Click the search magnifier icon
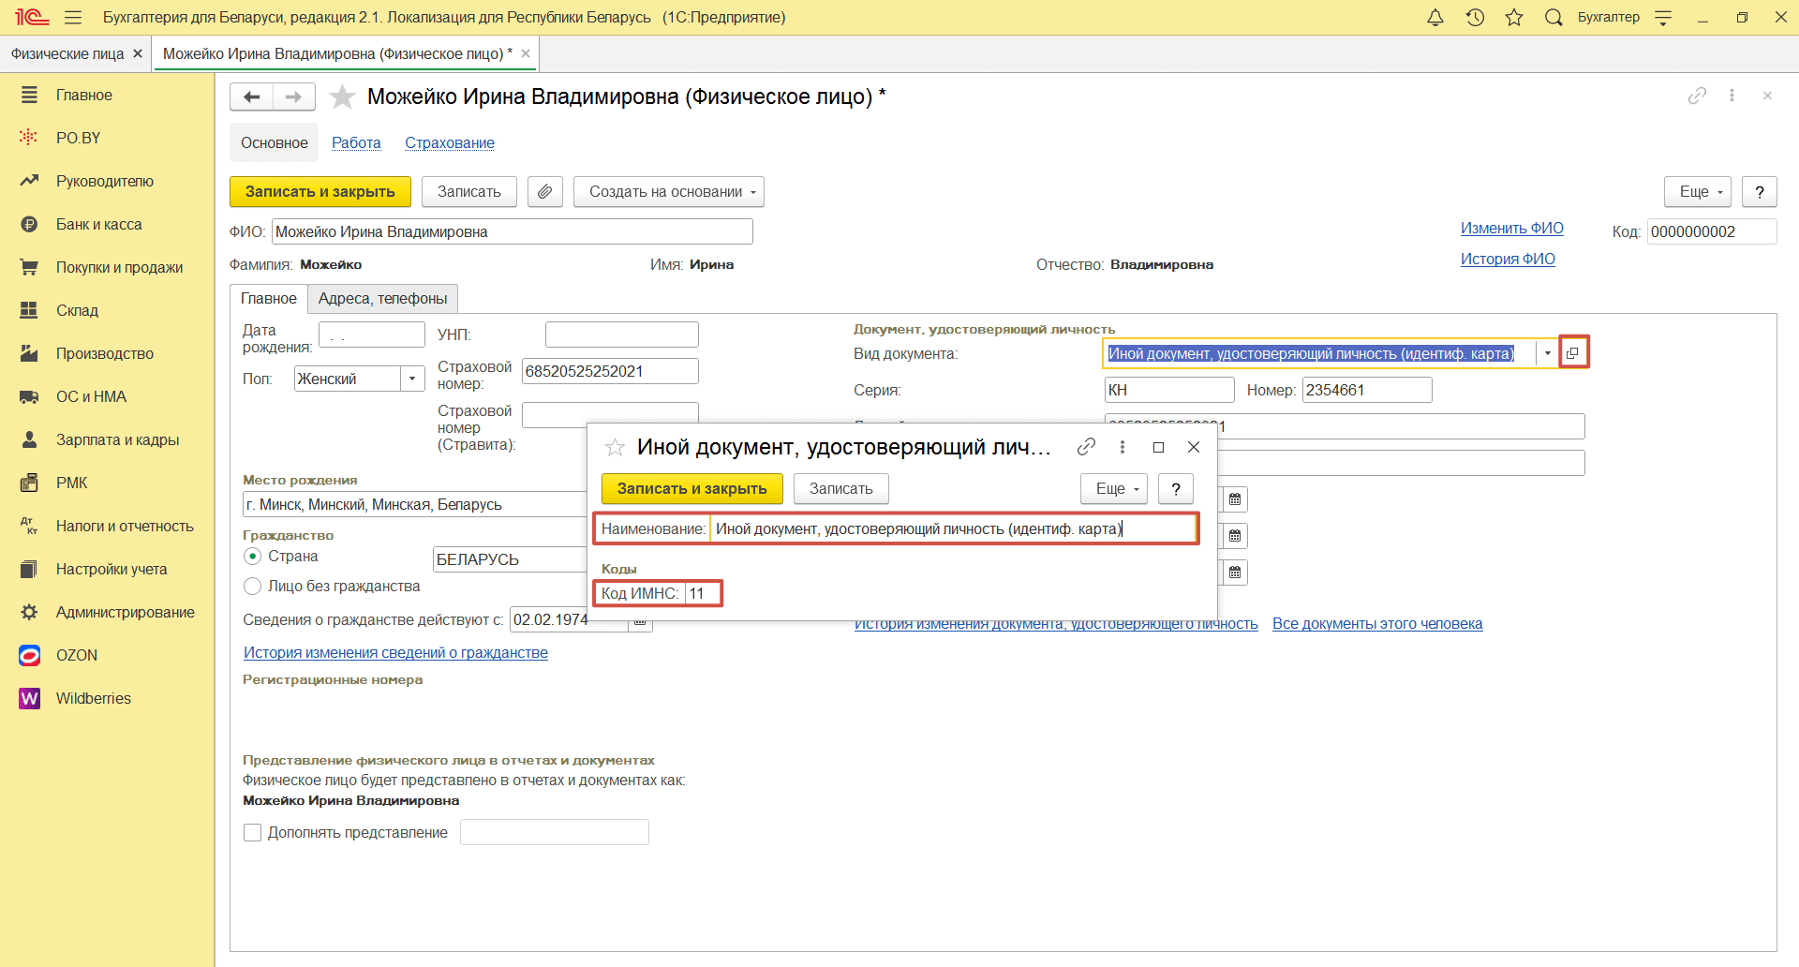The width and height of the screenshot is (1799, 967). click(x=1554, y=17)
